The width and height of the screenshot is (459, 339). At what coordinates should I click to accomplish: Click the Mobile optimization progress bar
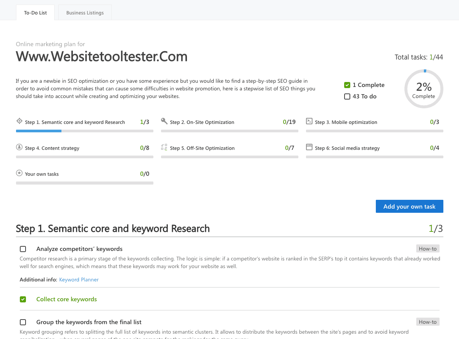[x=375, y=131]
